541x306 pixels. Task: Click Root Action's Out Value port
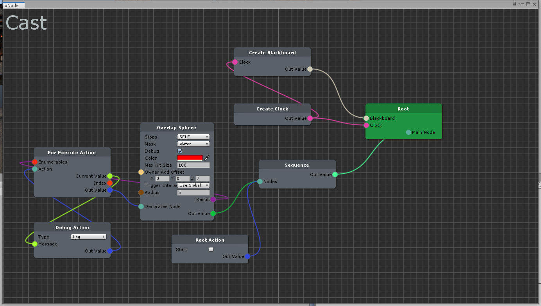tap(247, 256)
